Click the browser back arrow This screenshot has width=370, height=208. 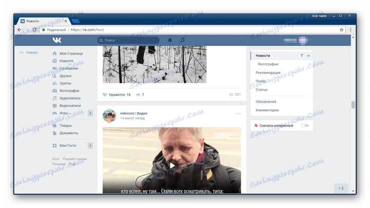(x=19, y=30)
